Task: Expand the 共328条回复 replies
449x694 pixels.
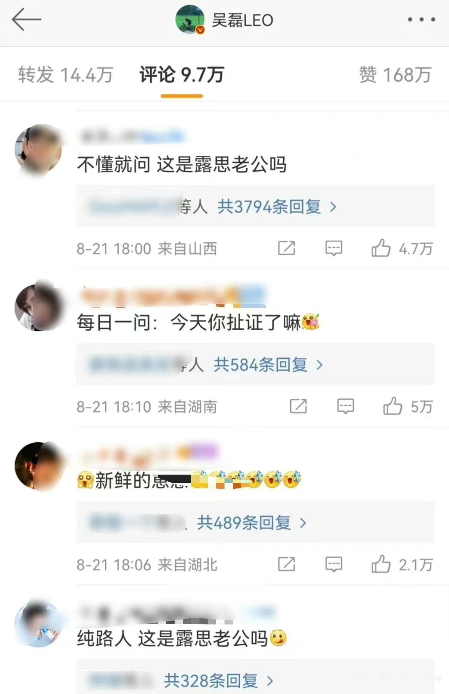Action: 219,681
